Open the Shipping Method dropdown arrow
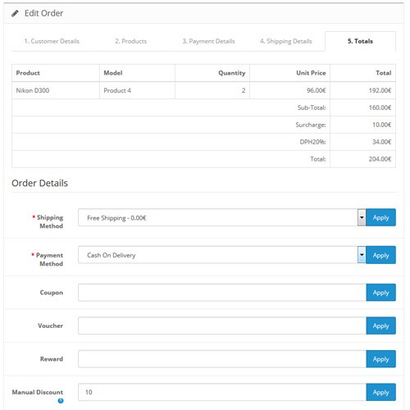Viewport: 410px width, 410px height. [362, 217]
